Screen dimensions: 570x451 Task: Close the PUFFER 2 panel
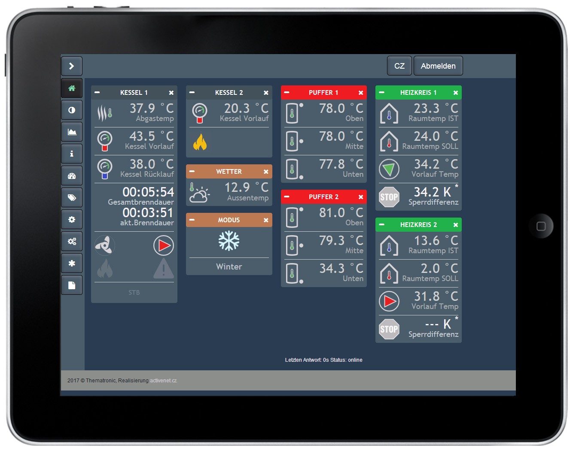click(360, 197)
